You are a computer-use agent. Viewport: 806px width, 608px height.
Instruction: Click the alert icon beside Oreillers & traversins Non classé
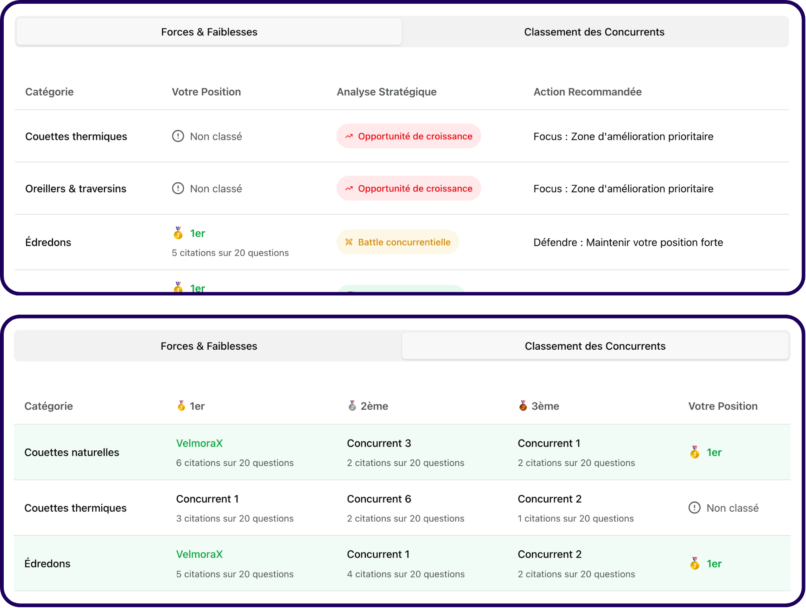pyautogui.click(x=178, y=189)
